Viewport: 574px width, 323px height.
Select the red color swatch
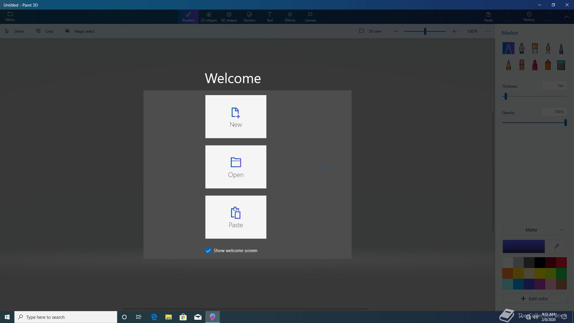coord(561,263)
